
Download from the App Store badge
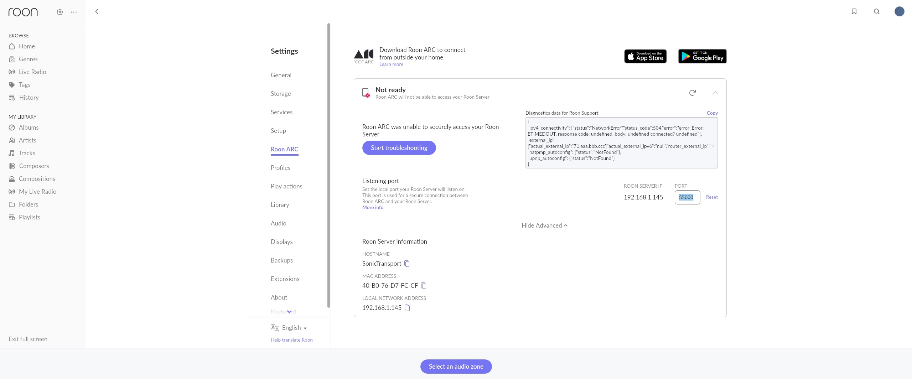tap(646, 56)
